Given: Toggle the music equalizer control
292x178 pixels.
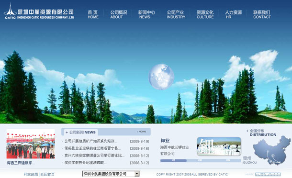Looking at the screenshot, I should 268,175.
